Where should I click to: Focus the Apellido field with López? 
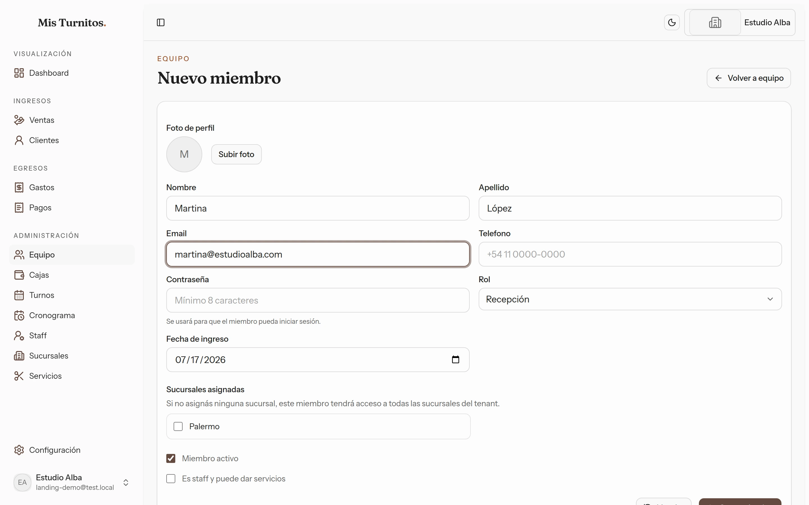coord(630,208)
